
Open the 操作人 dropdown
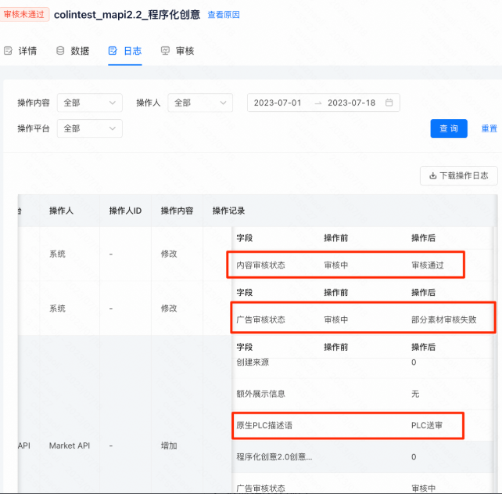200,103
